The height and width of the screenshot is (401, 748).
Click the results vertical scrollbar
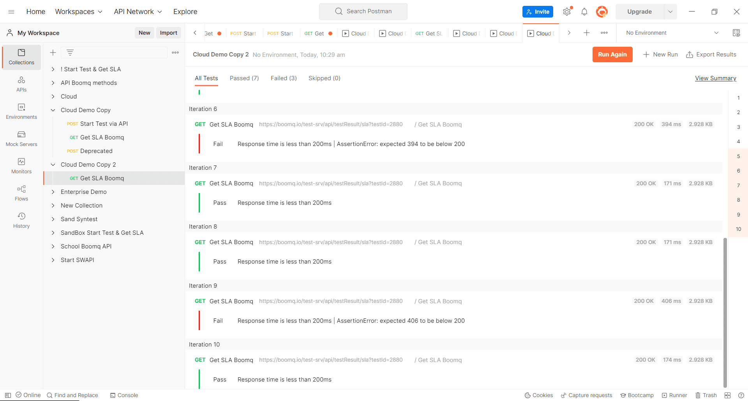point(725,313)
